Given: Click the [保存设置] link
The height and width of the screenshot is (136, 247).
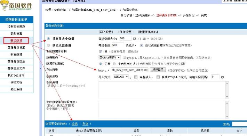Looking at the screenshot, I should 125,32.
